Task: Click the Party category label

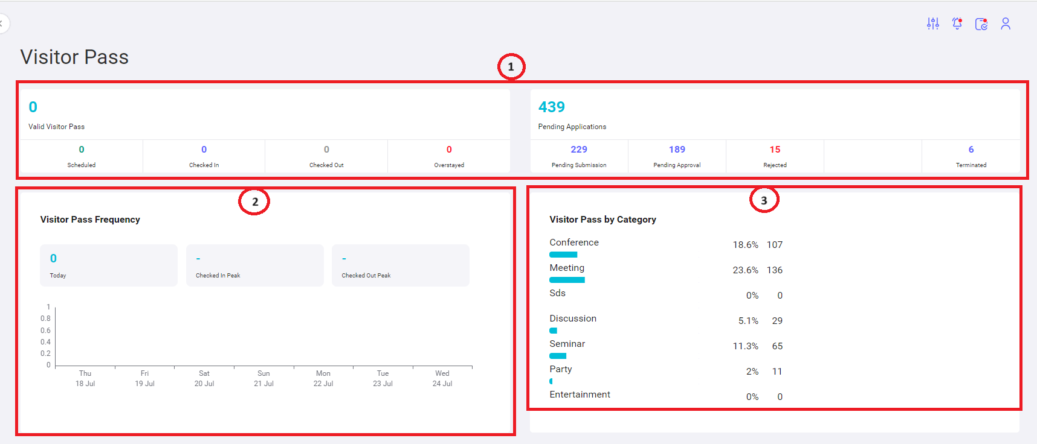Action: 561,369
